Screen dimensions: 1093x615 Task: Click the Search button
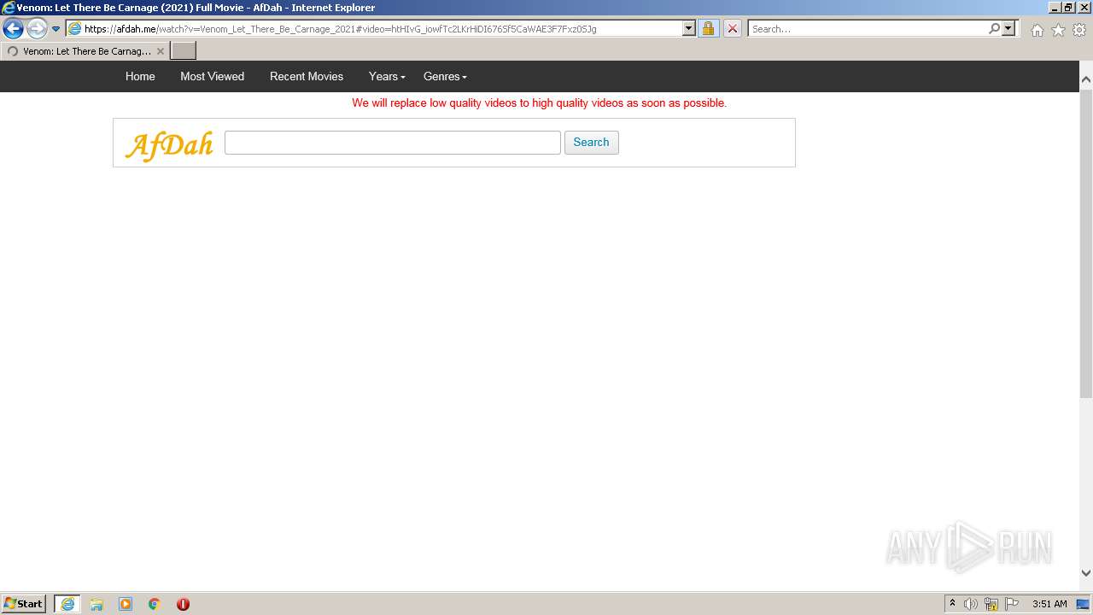[x=591, y=143]
